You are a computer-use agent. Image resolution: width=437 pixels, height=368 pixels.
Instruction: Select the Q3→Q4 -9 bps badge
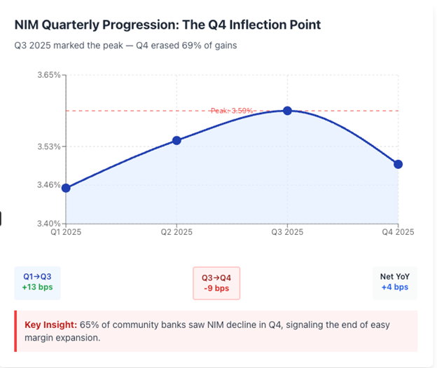click(216, 282)
